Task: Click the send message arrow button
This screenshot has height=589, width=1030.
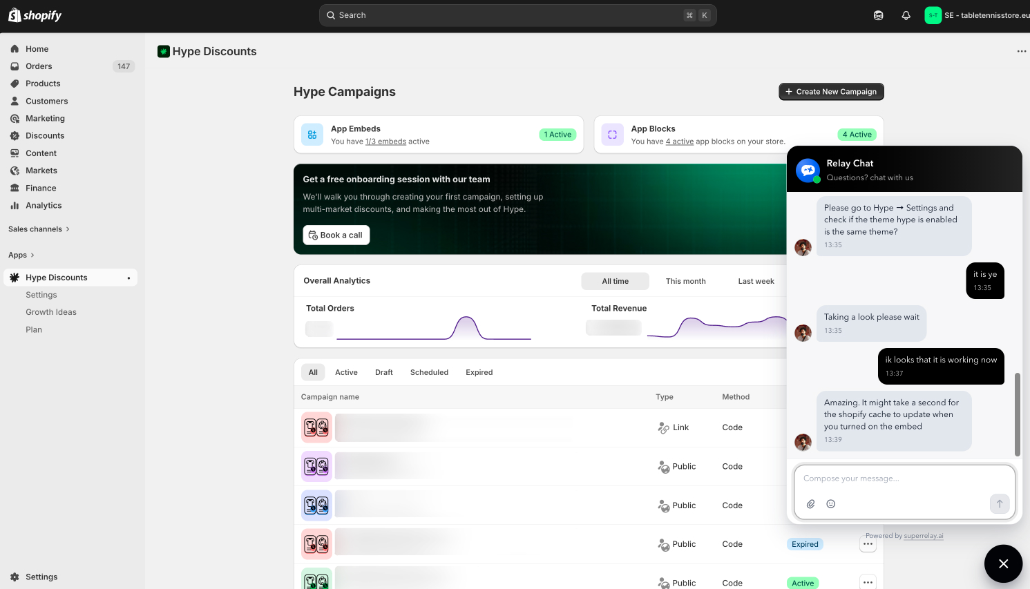Action: [x=999, y=504]
